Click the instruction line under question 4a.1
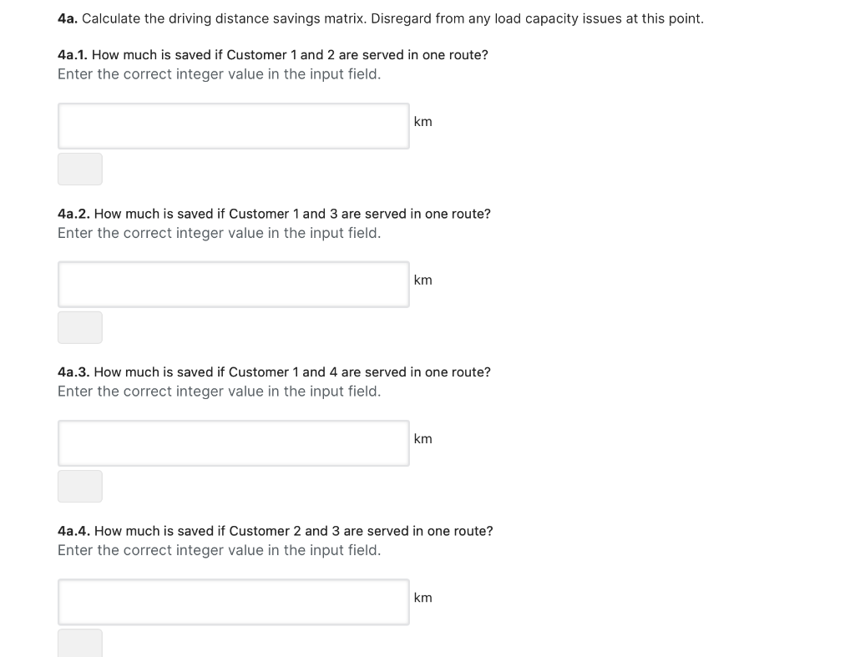 [218, 73]
